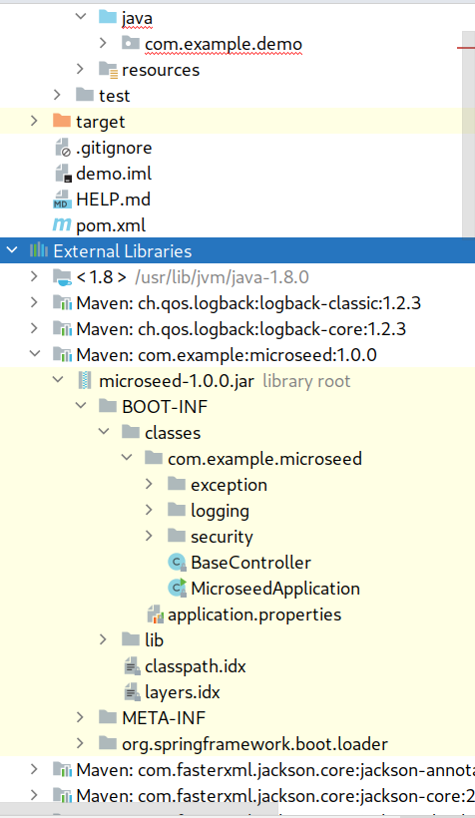Expand the security package folder
Screen dimensions: 475x818
click(150, 536)
